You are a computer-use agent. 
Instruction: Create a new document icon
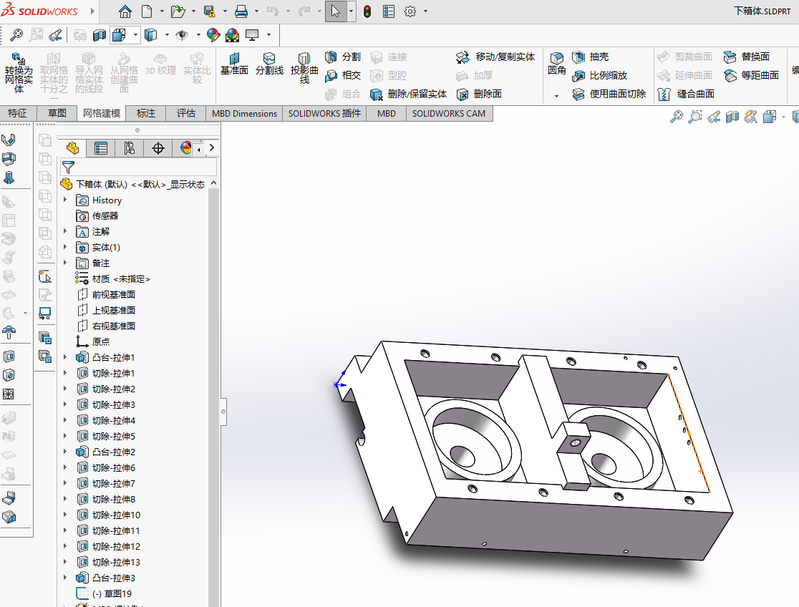coord(147,11)
